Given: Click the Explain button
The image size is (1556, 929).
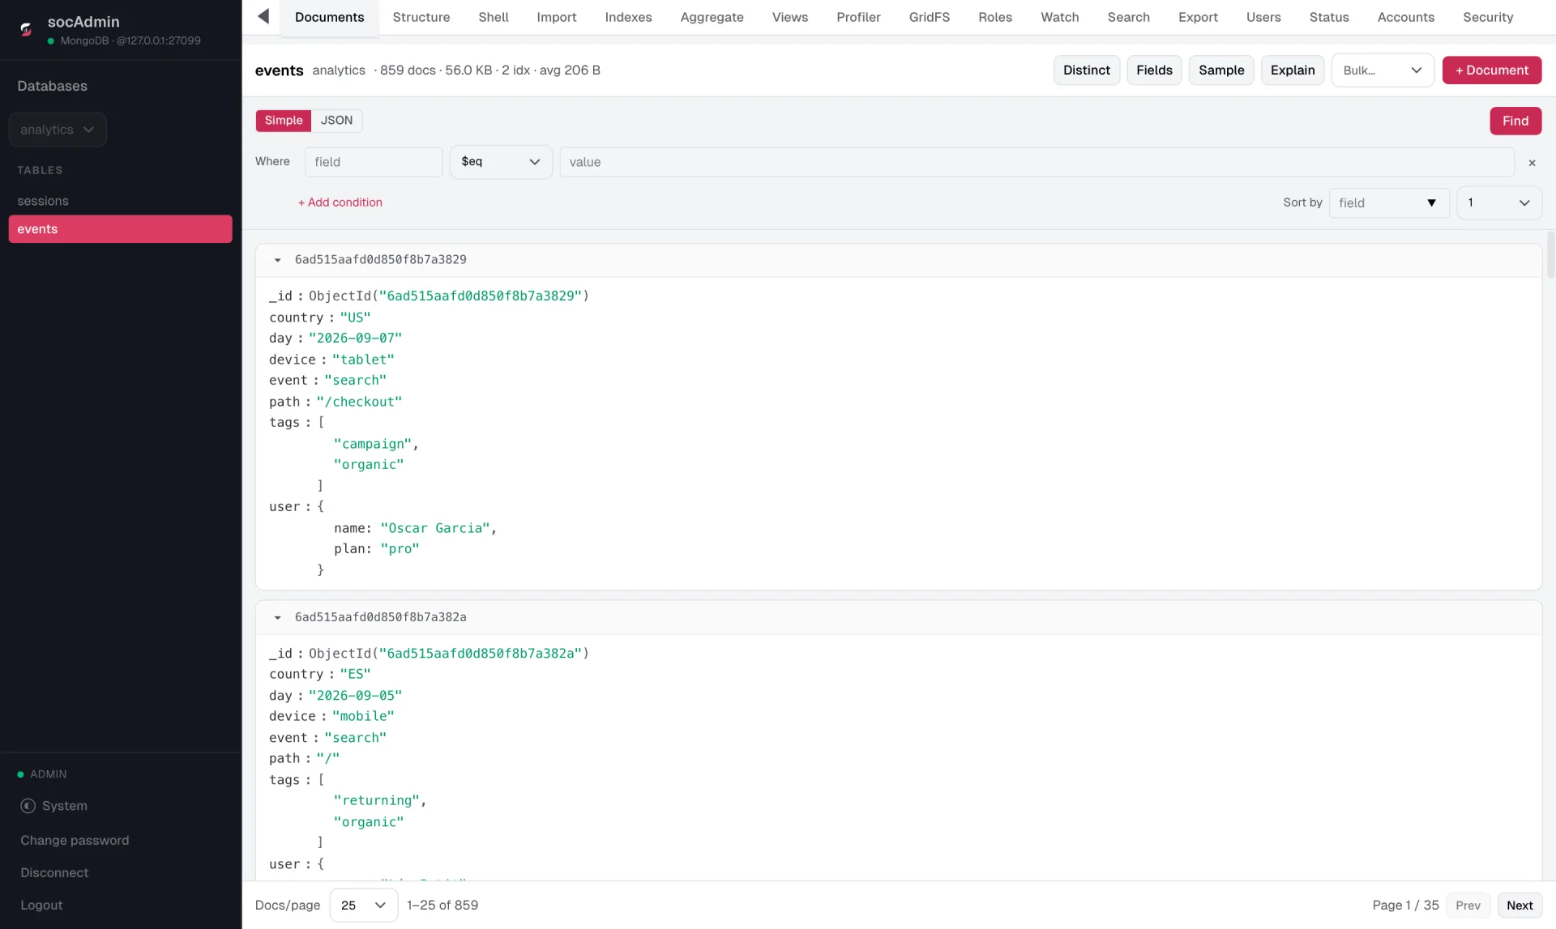Looking at the screenshot, I should coord(1293,70).
